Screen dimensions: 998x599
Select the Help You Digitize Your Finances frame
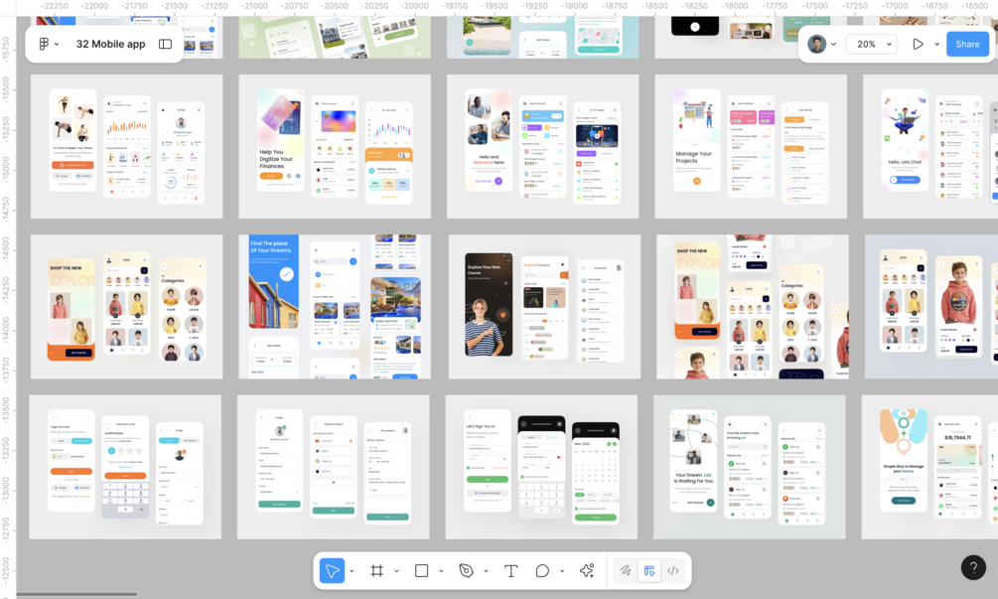335,146
